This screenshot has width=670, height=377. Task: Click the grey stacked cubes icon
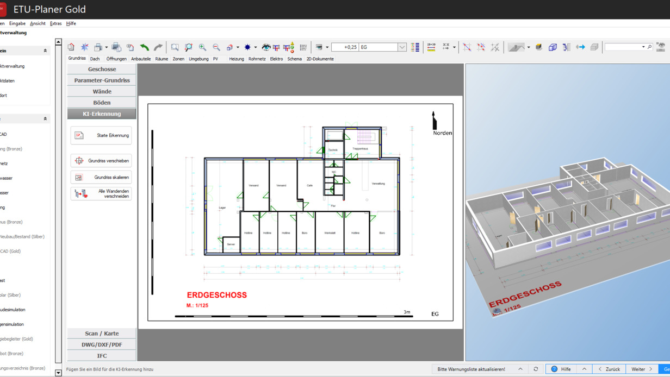(x=594, y=47)
